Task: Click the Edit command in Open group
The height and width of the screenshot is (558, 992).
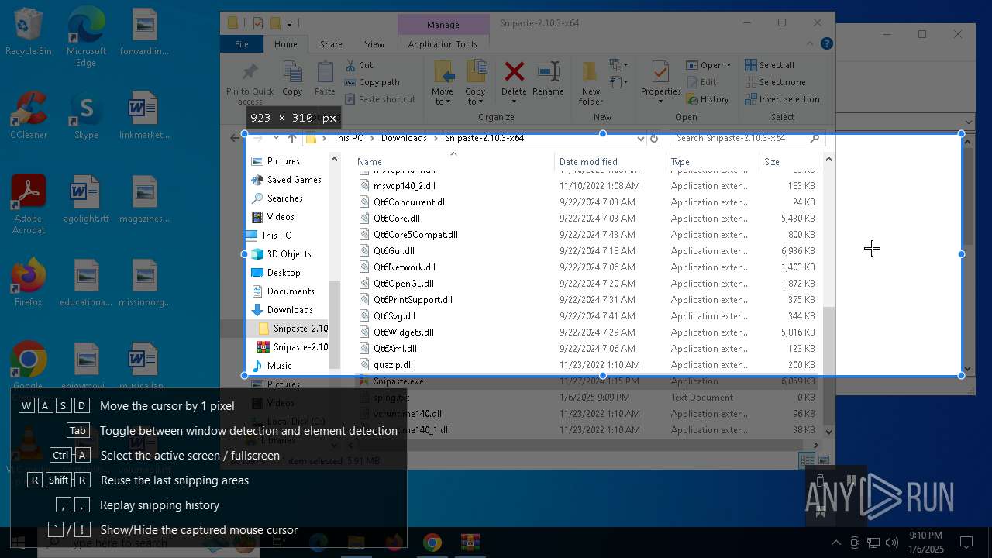Action: (x=701, y=82)
